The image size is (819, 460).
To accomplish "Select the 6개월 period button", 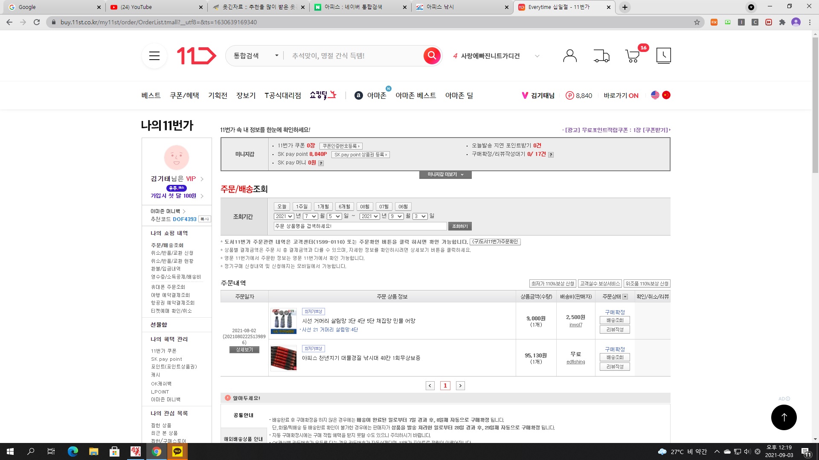I will pos(344,207).
